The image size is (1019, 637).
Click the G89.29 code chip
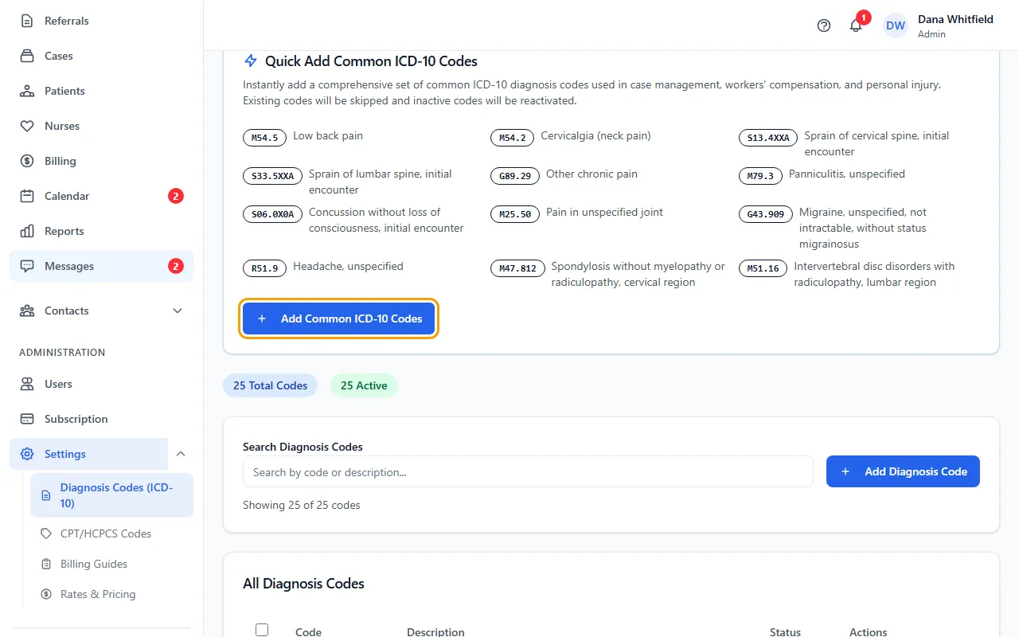click(515, 176)
